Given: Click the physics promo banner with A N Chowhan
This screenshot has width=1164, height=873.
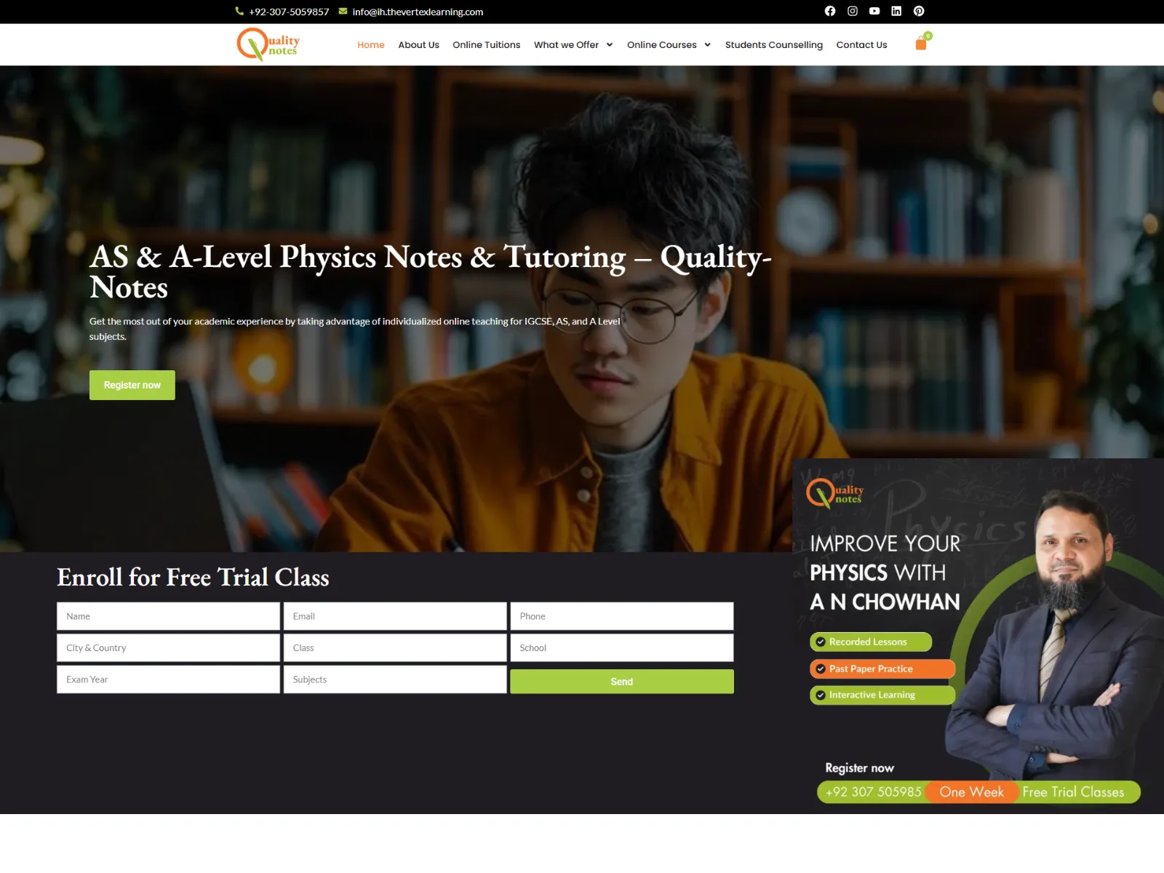Looking at the screenshot, I should (978, 636).
